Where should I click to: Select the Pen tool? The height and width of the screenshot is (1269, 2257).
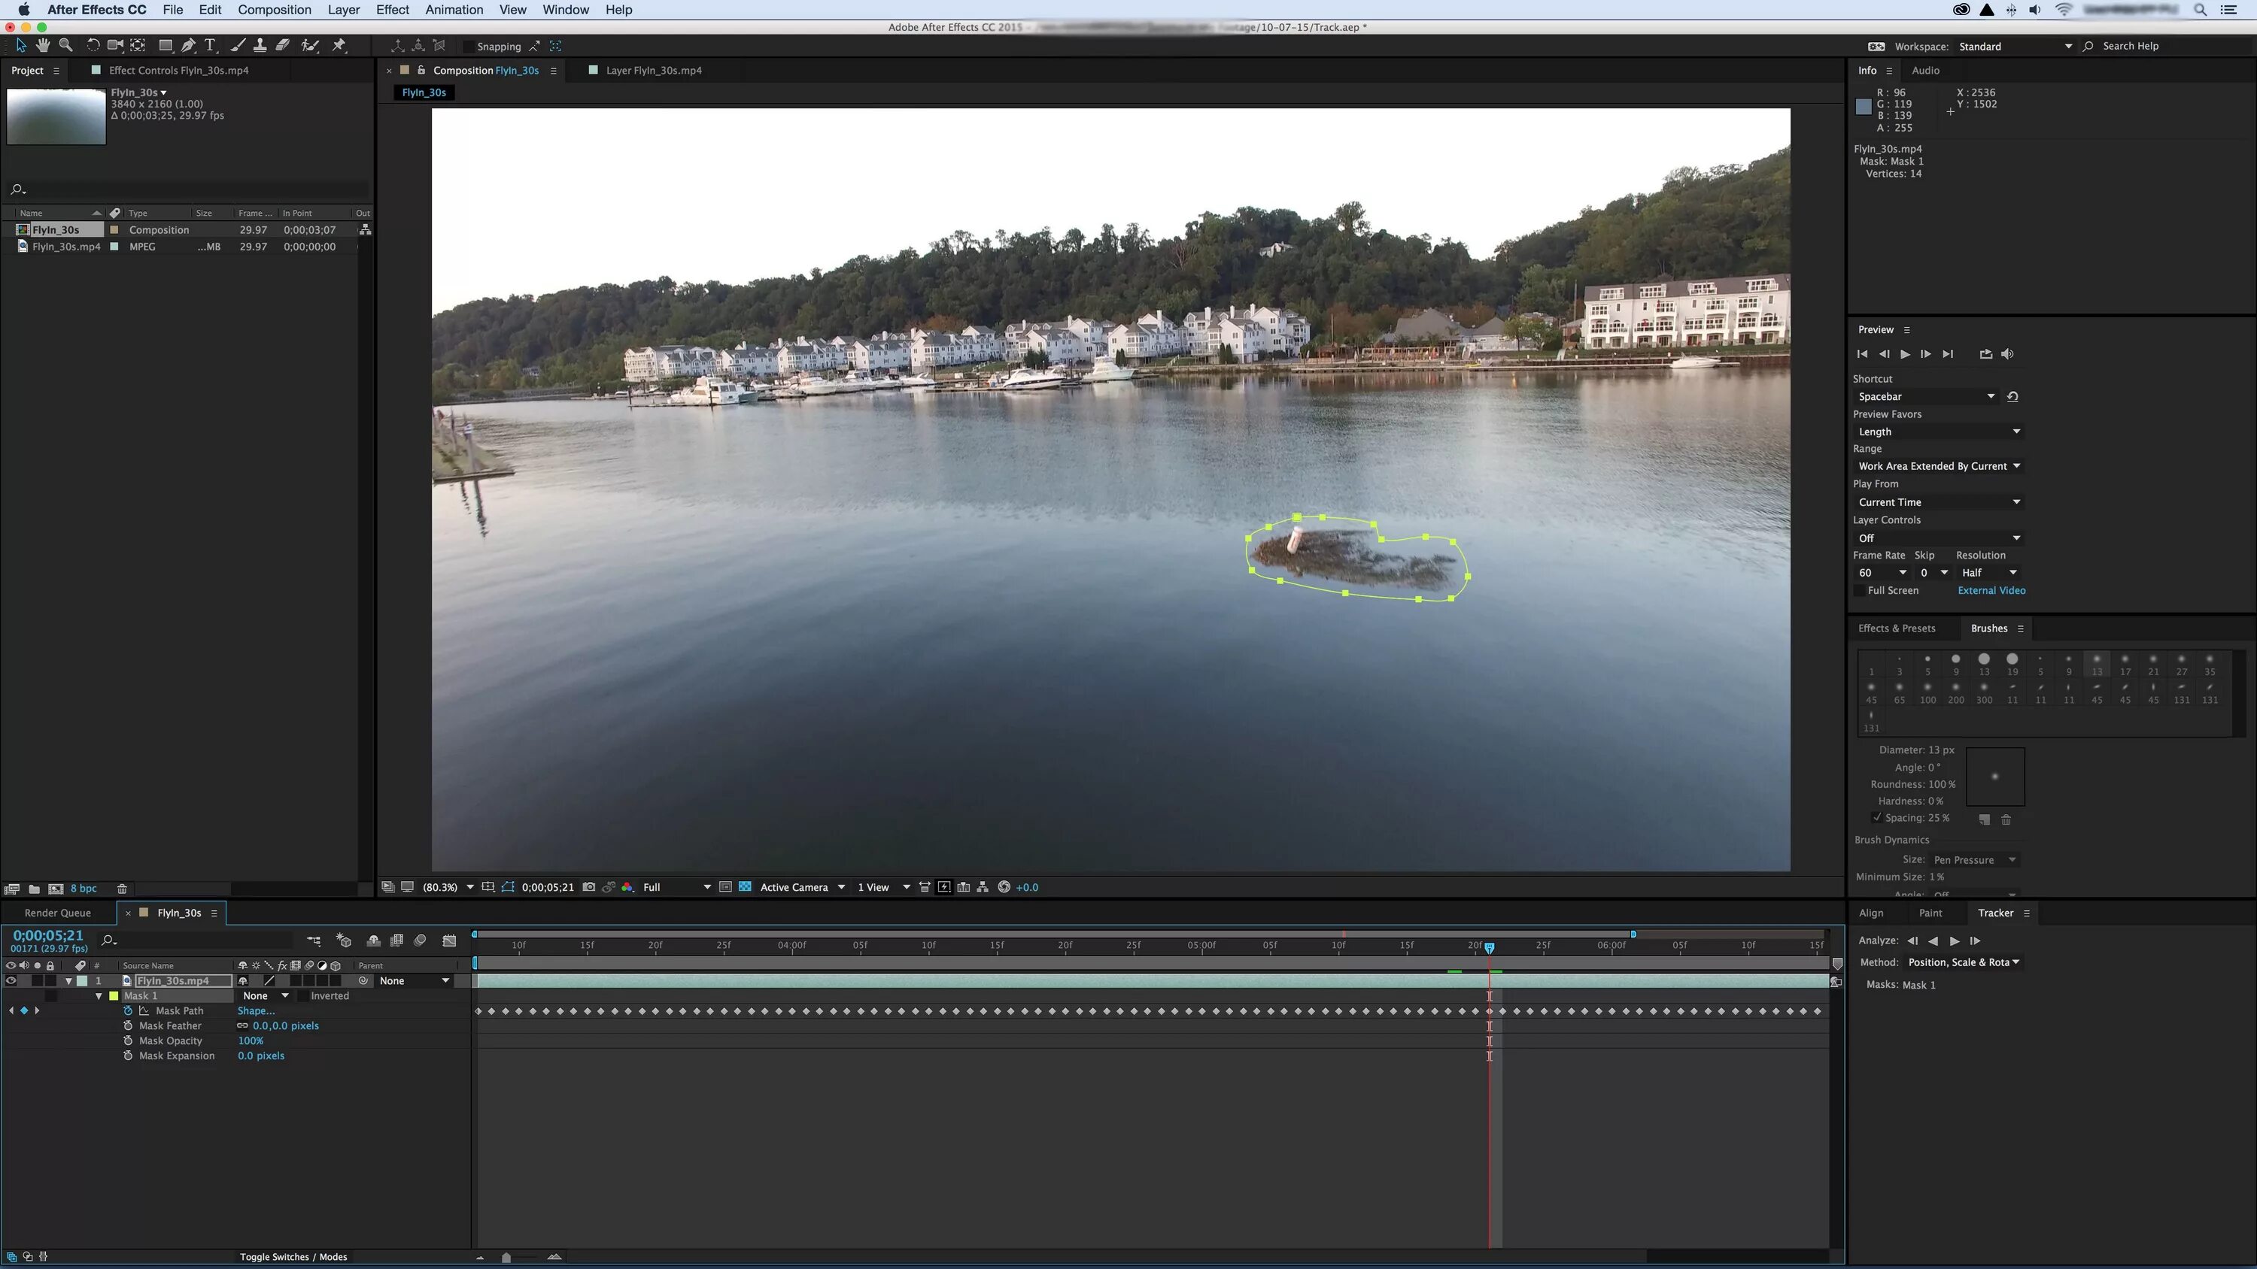pos(187,46)
